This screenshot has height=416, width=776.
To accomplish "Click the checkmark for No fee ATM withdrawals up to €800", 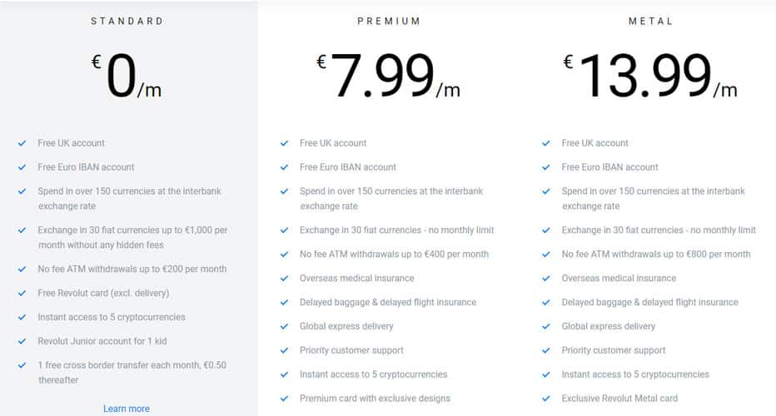I will pyautogui.click(x=546, y=255).
